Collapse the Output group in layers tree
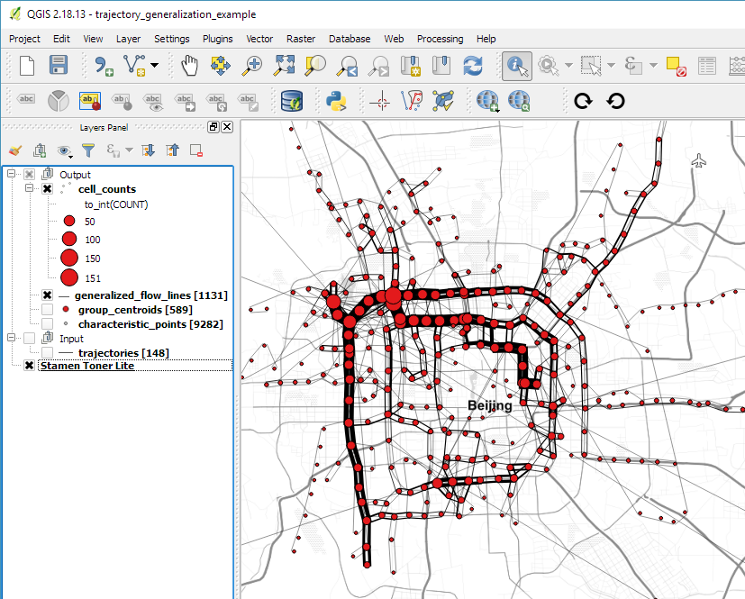 (x=12, y=174)
